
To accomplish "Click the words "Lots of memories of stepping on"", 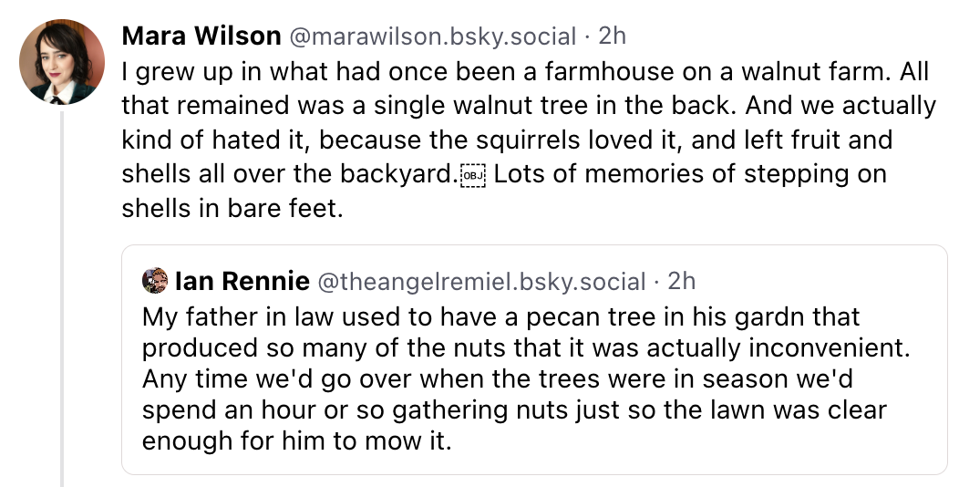I will pos(691,174).
